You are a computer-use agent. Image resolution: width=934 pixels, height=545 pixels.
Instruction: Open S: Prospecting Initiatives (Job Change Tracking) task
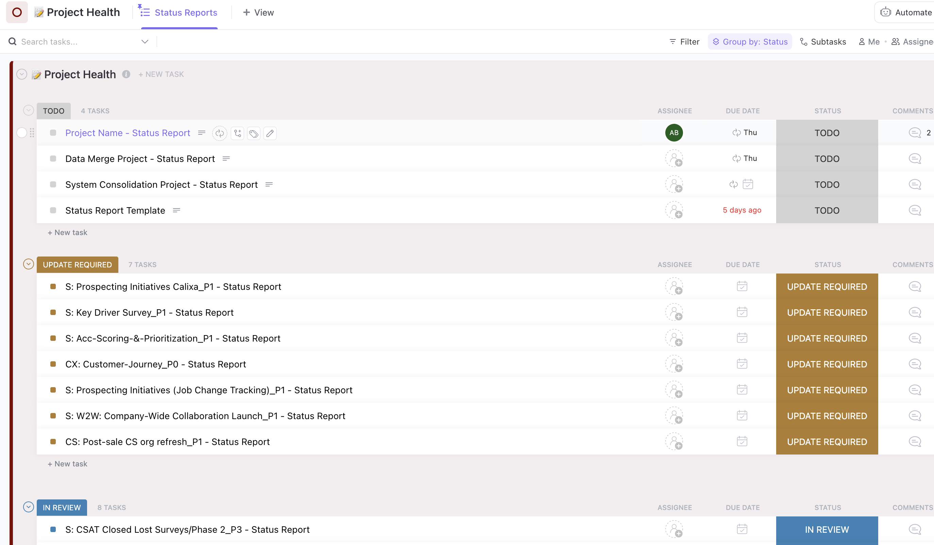pyautogui.click(x=209, y=390)
